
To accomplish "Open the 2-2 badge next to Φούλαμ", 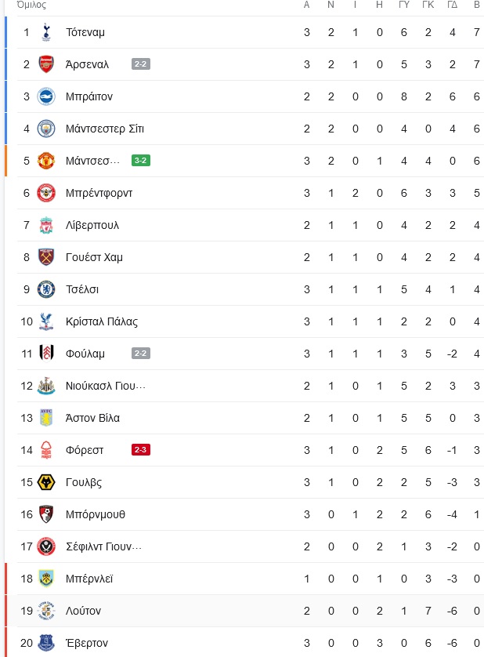I will pos(141,354).
